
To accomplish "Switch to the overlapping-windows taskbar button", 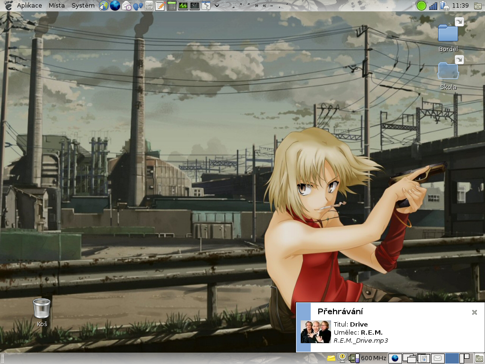I will point(409,358).
